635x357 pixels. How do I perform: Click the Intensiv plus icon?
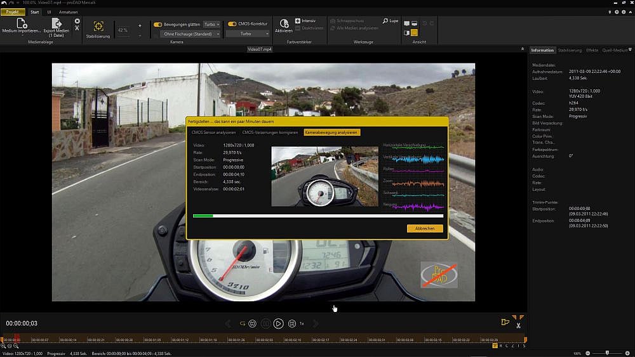[298, 21]
